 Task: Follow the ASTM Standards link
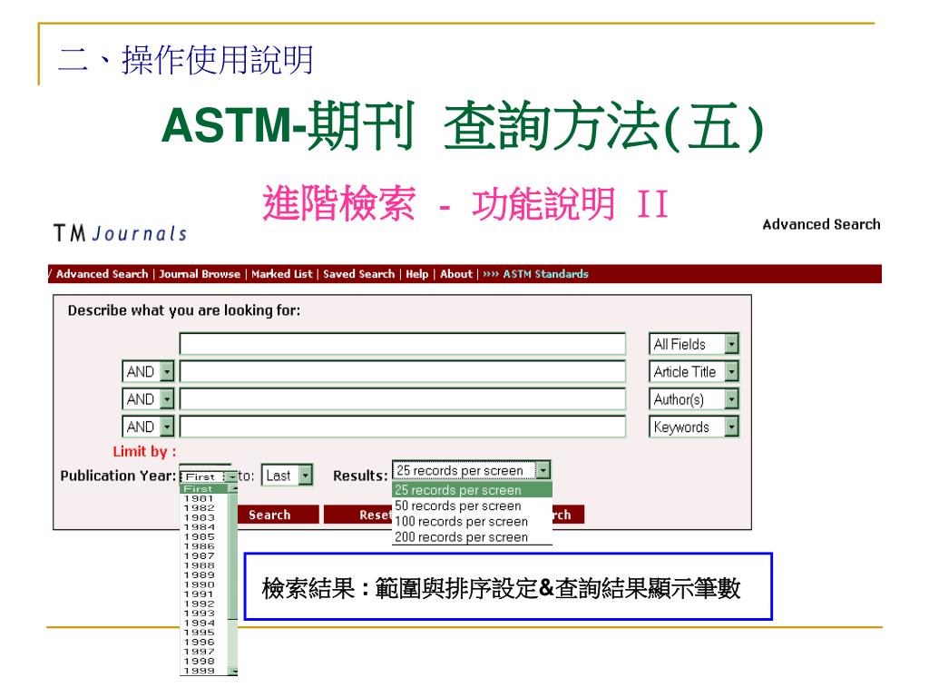coord(545,274)
